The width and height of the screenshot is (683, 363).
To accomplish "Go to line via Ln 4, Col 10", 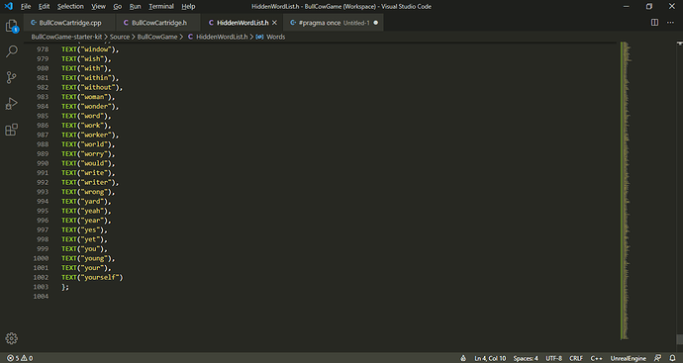I will tap(490, 358).
